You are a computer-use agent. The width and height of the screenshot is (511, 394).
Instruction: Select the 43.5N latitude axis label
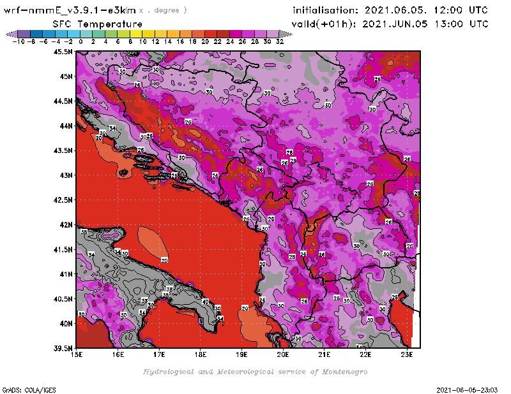[x=63, y=150]
